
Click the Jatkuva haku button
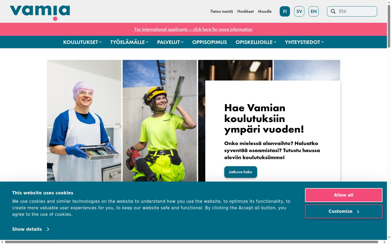pyautogui.click(x=241, y=172)
